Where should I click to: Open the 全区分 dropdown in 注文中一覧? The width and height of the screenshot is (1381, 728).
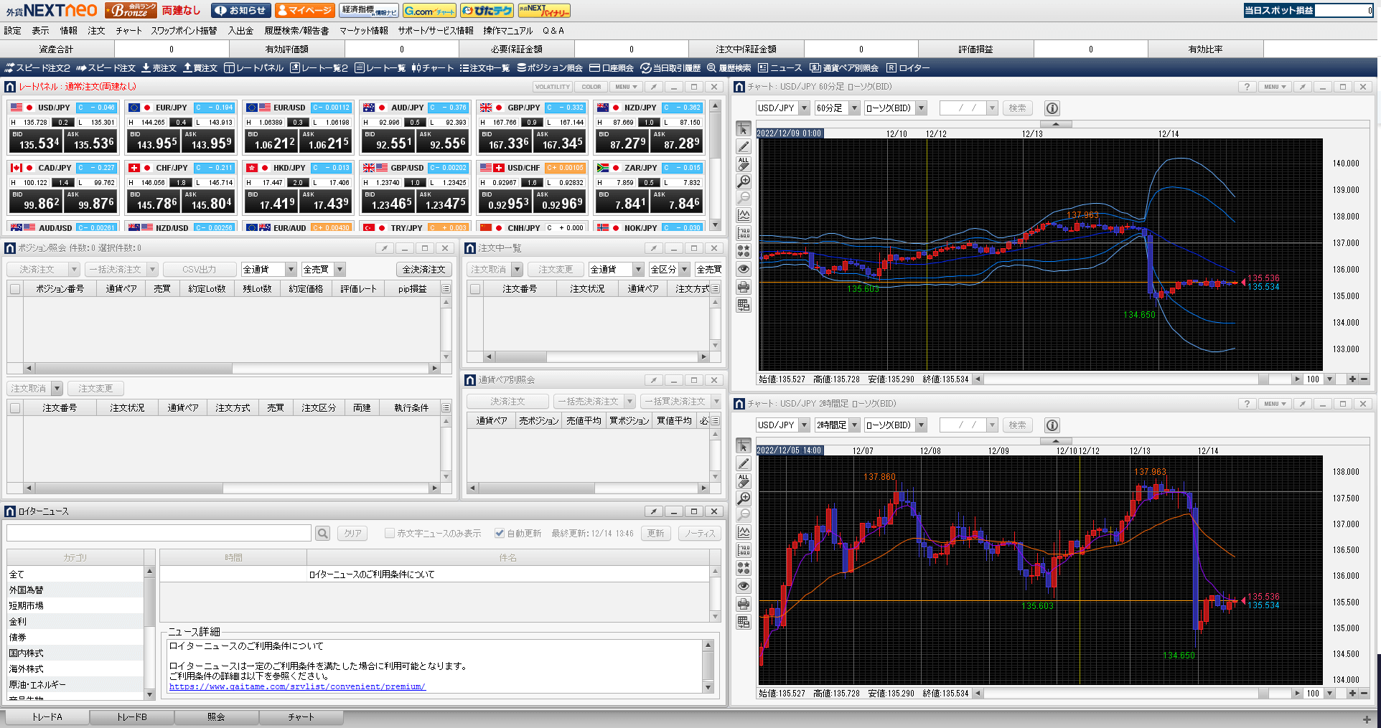685,270
